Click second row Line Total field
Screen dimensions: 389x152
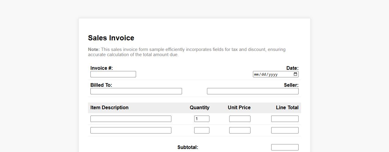[x=285, y=130]
